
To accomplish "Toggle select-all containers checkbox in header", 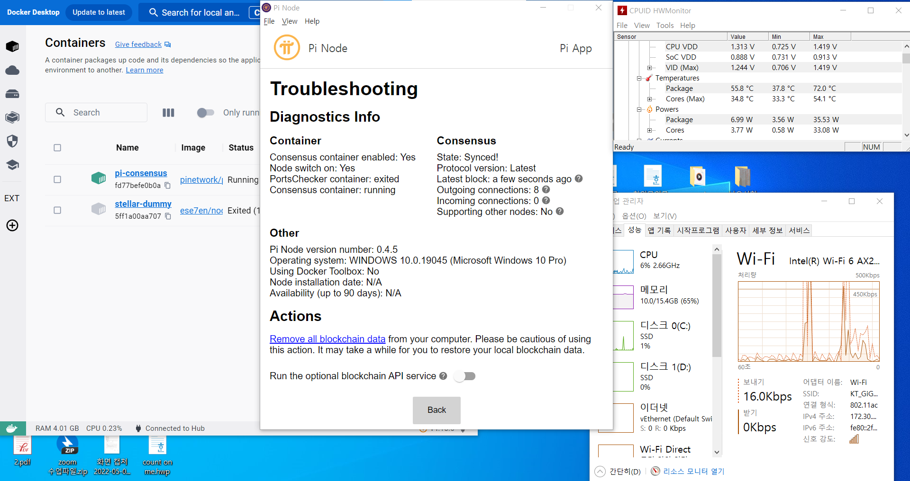I will pyautogui.click(x=57, y=148).
